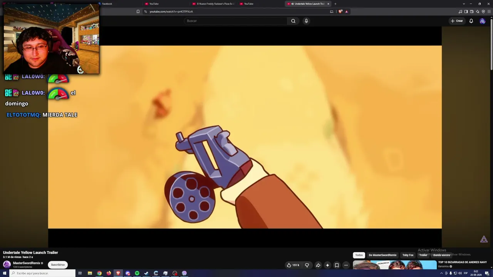Open Steam from the taskbar
493x277 pixels.
pos(146,273)
